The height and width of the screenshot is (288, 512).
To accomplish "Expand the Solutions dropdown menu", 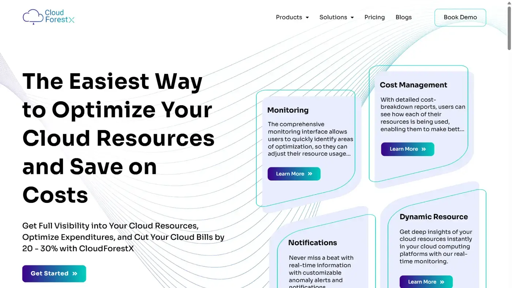I will tap(336, 17).
